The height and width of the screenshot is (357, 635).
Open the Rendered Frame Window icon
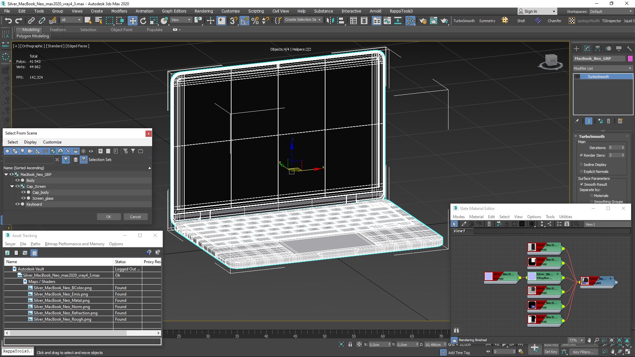pyautogui.click(x=434, y=20)
